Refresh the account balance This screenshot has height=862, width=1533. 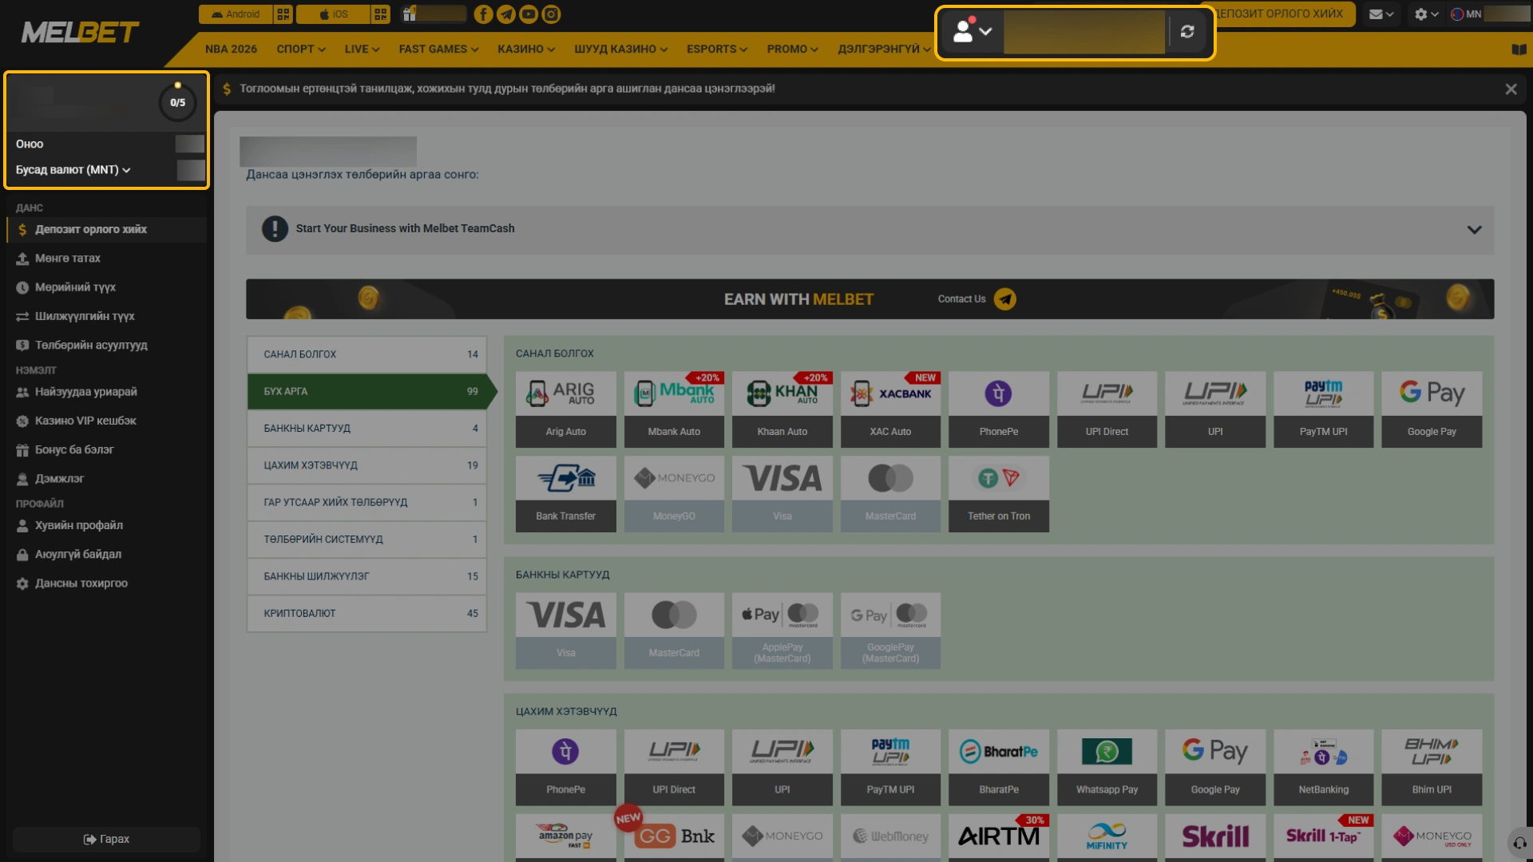point(1187,32)
